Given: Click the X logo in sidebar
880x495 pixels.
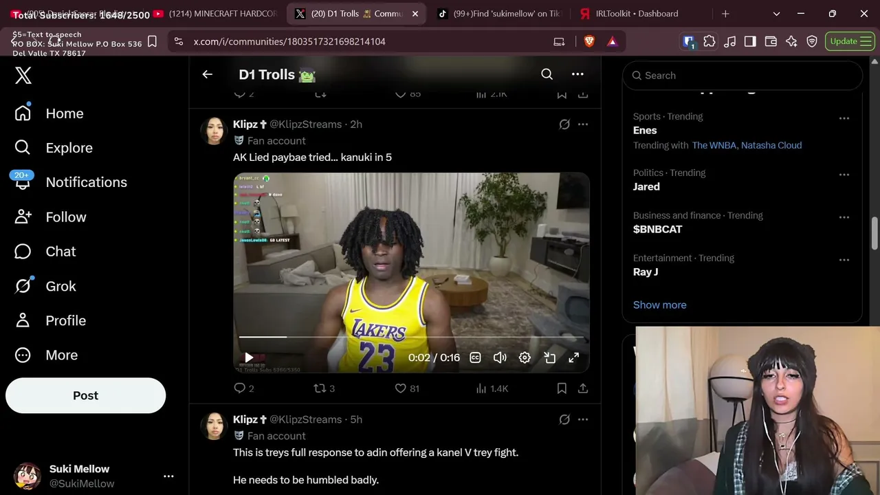Looking at the screenshot, I should point(23,75).
